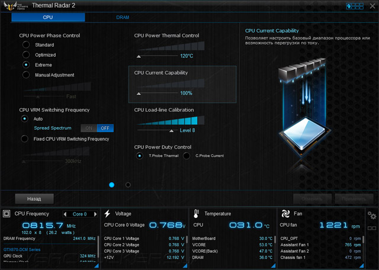
Task: Click the MotherBoard temperature row
Action: 232,239
